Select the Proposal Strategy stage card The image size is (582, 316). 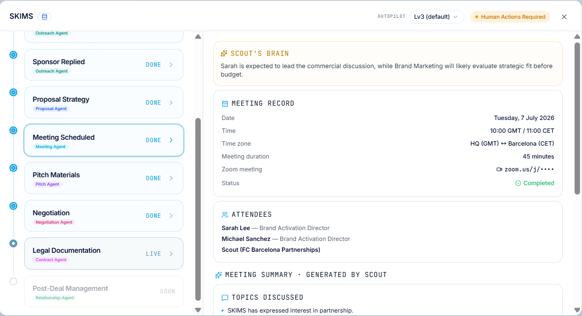(104, 103)
